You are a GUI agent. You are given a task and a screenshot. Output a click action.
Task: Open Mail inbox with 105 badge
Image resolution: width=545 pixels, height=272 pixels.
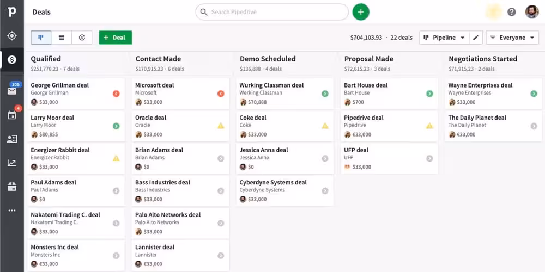point(11,91)
